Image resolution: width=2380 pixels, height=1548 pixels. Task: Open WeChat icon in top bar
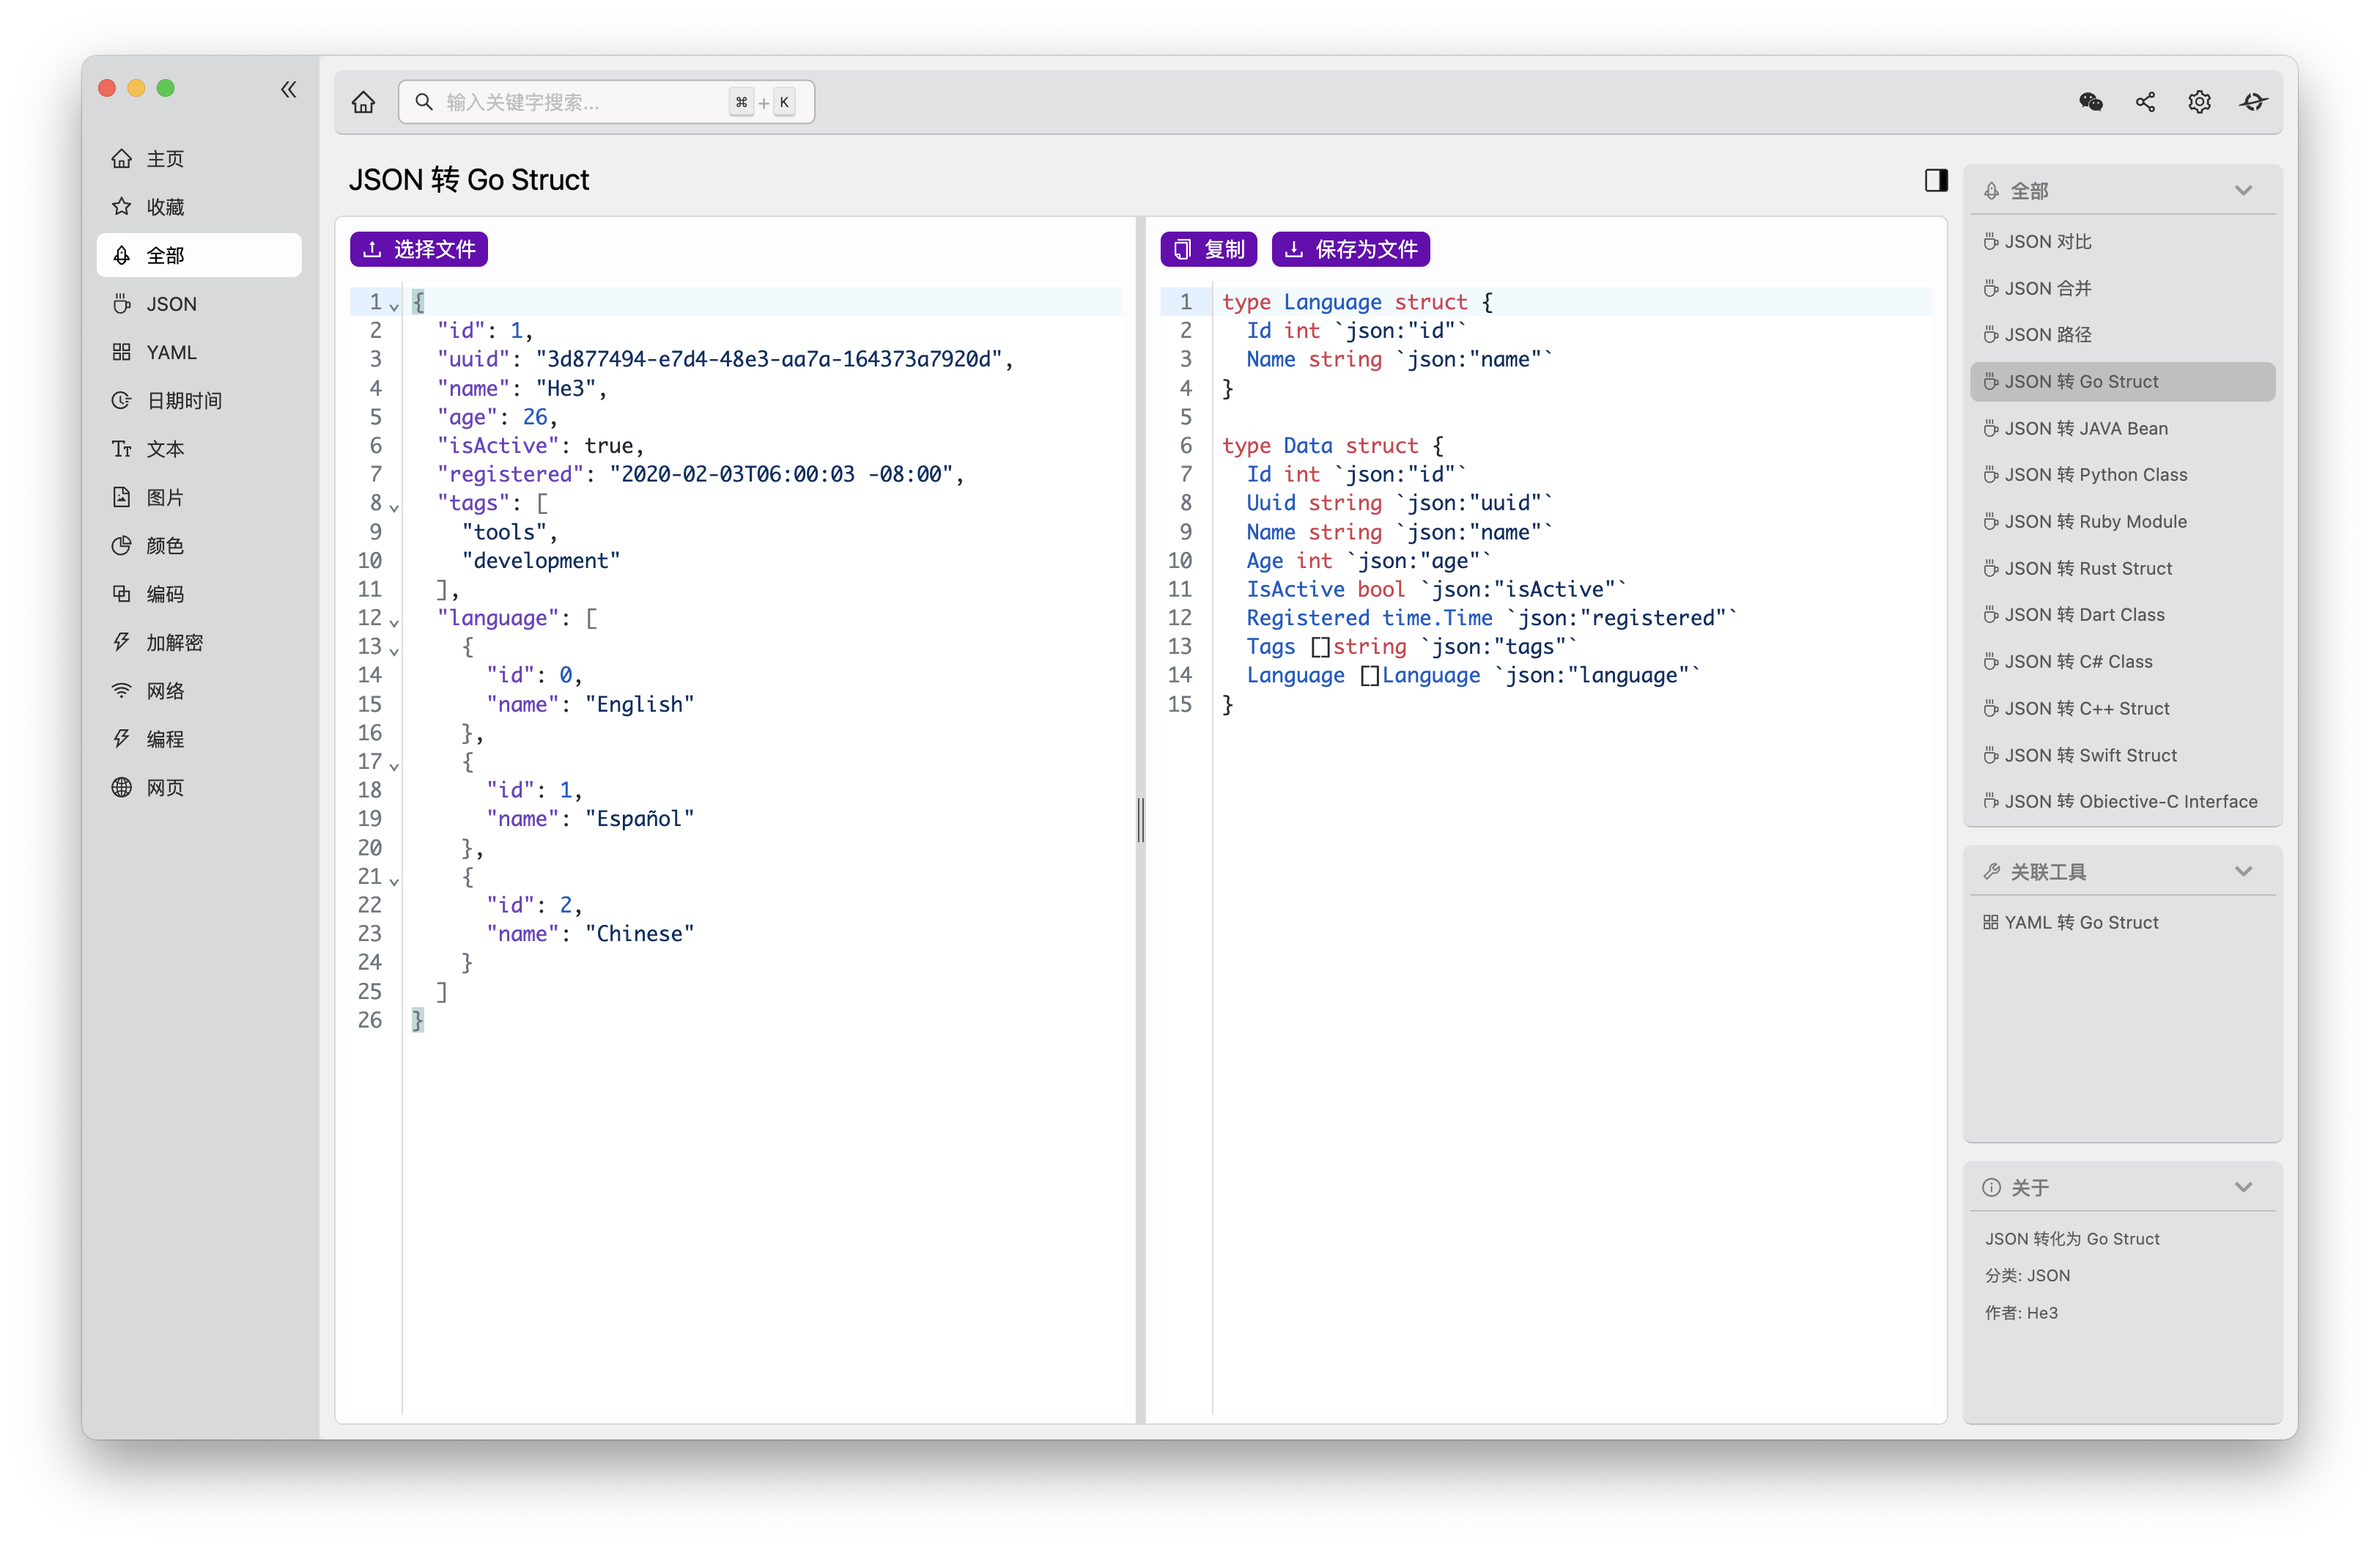2090,102
